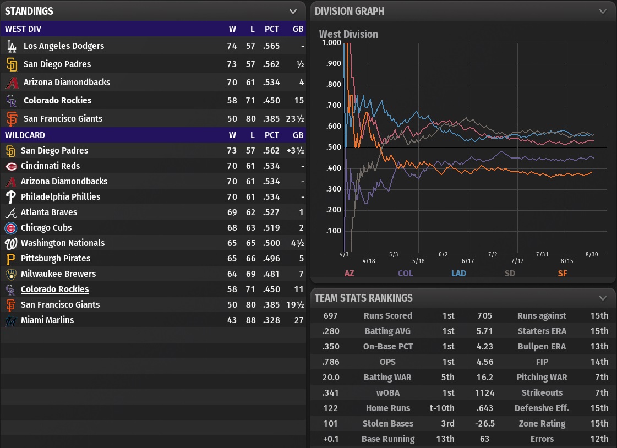Click the Runs Scored stat label
Image resolution: width=617 pixels, height=448 pixels.
(x=387, y=315)
